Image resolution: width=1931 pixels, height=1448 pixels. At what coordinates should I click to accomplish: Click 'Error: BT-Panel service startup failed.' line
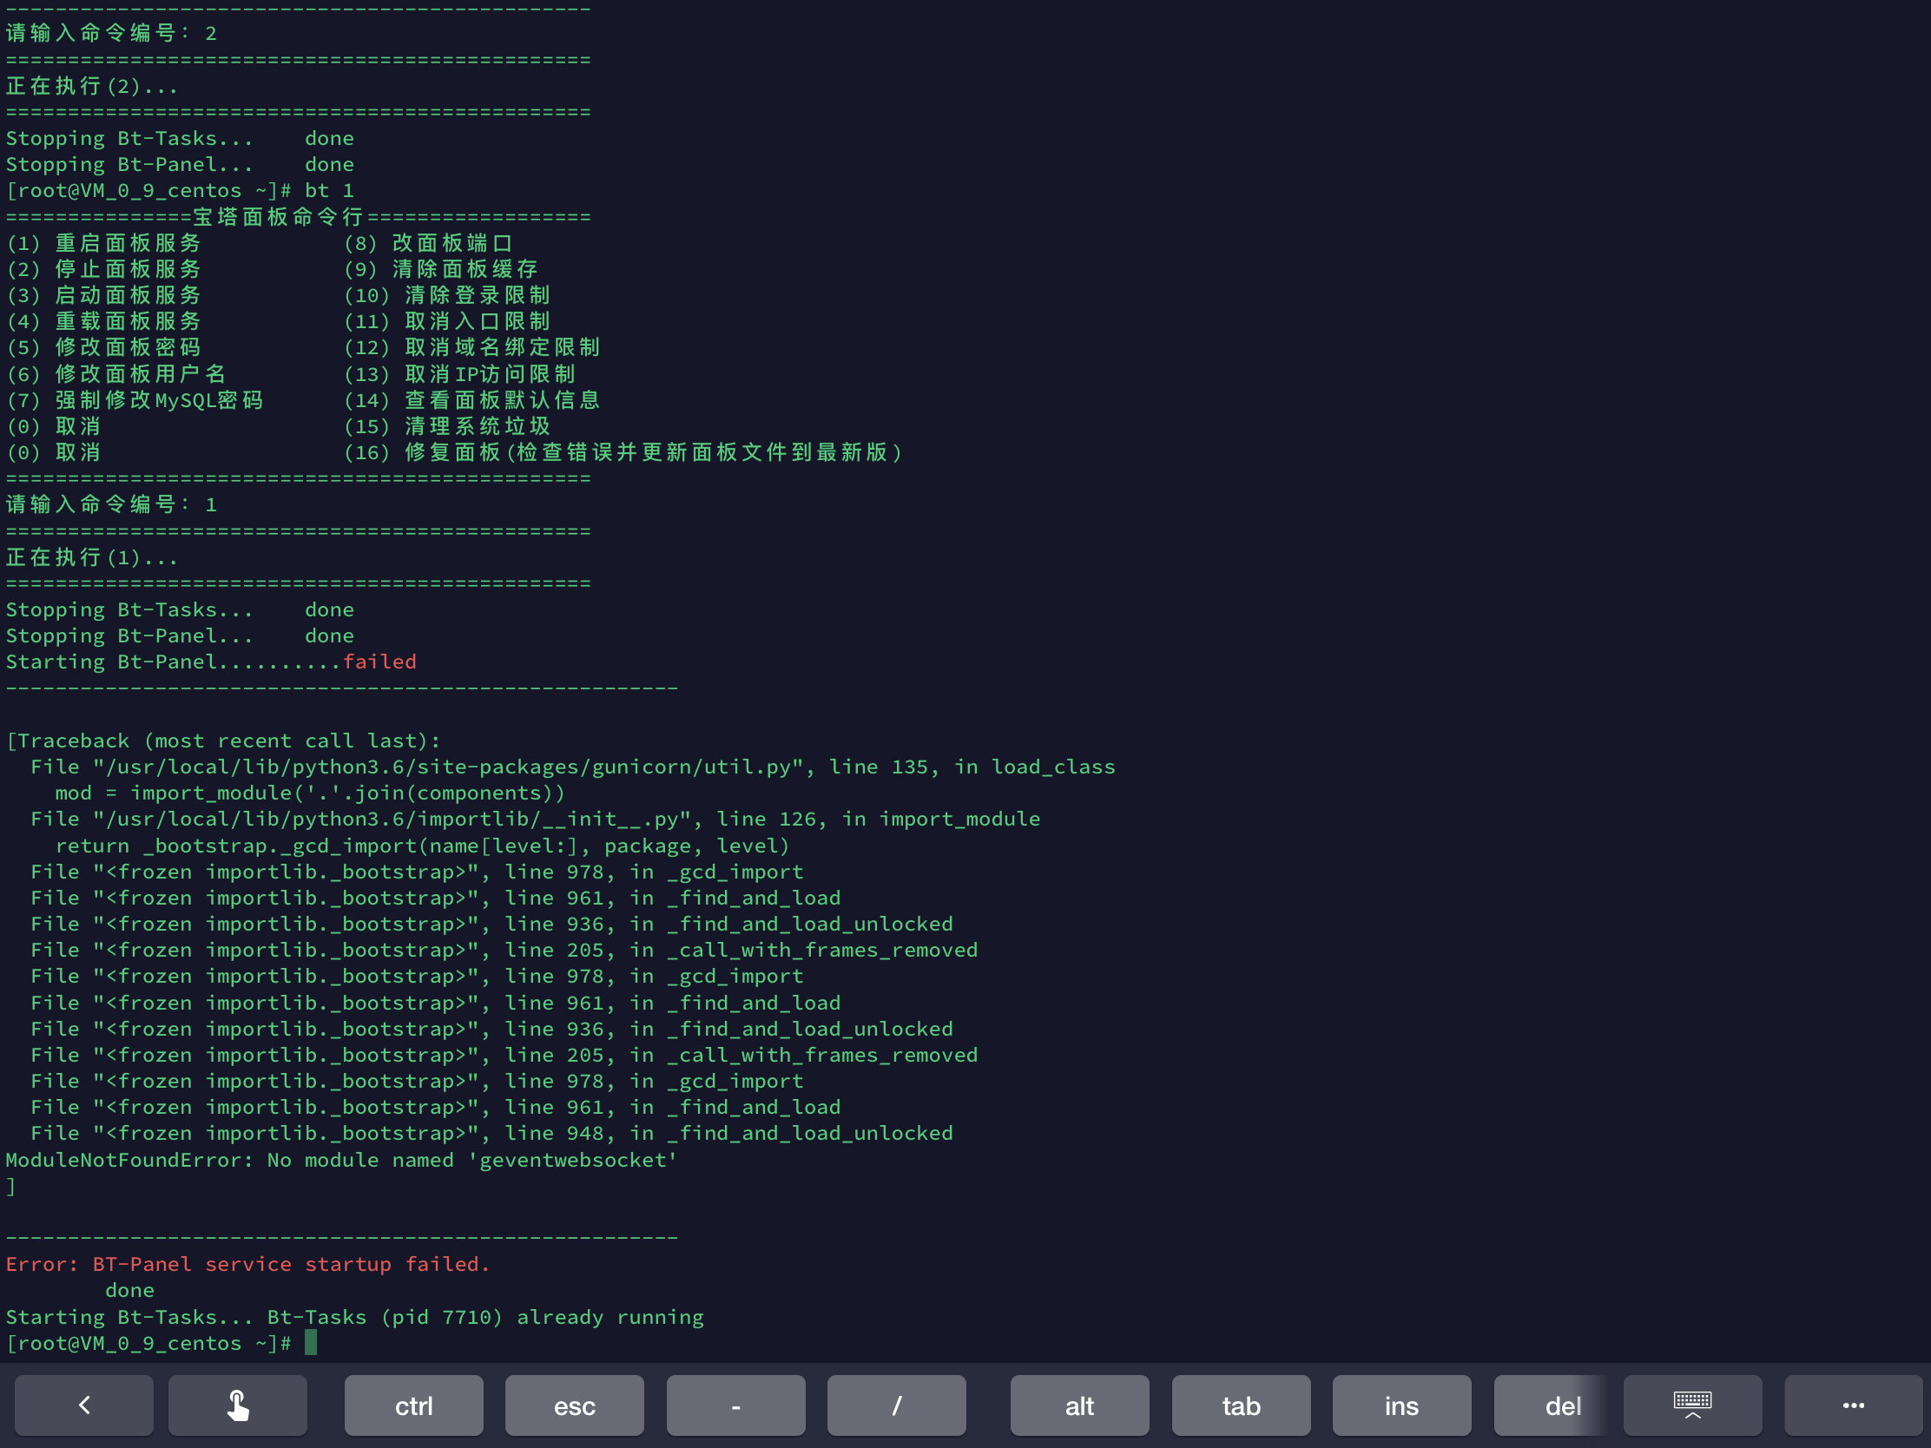[x=248, y=1264]
